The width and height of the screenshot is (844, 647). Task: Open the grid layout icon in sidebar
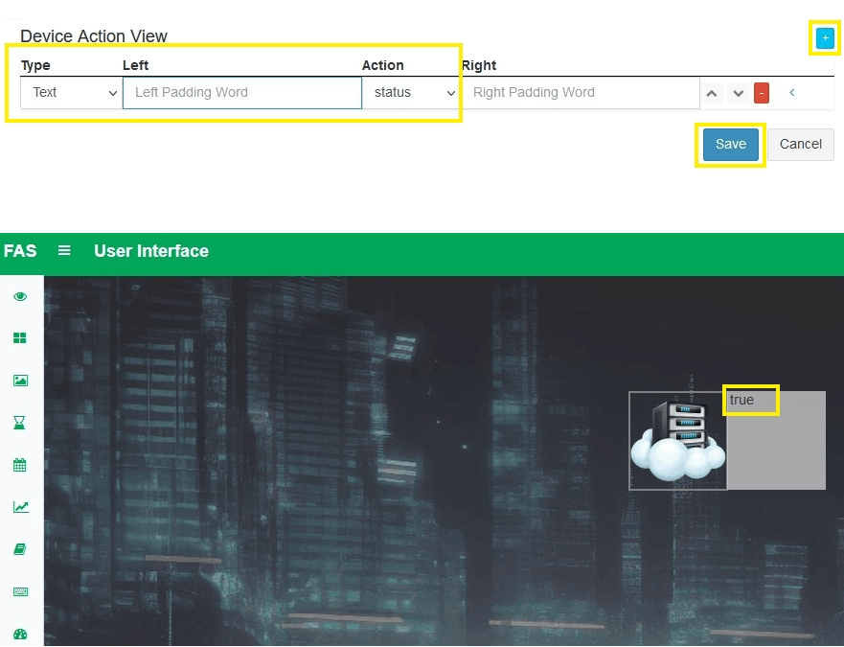click(x=20, y=338)
